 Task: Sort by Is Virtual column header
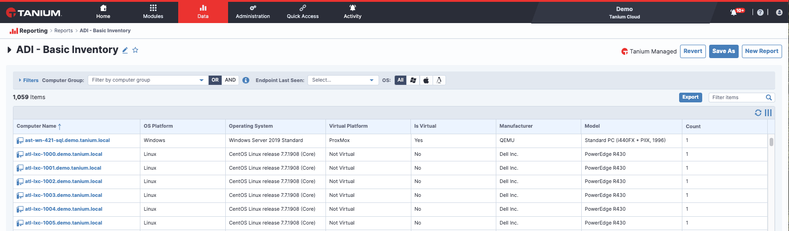tap(425, 126)
